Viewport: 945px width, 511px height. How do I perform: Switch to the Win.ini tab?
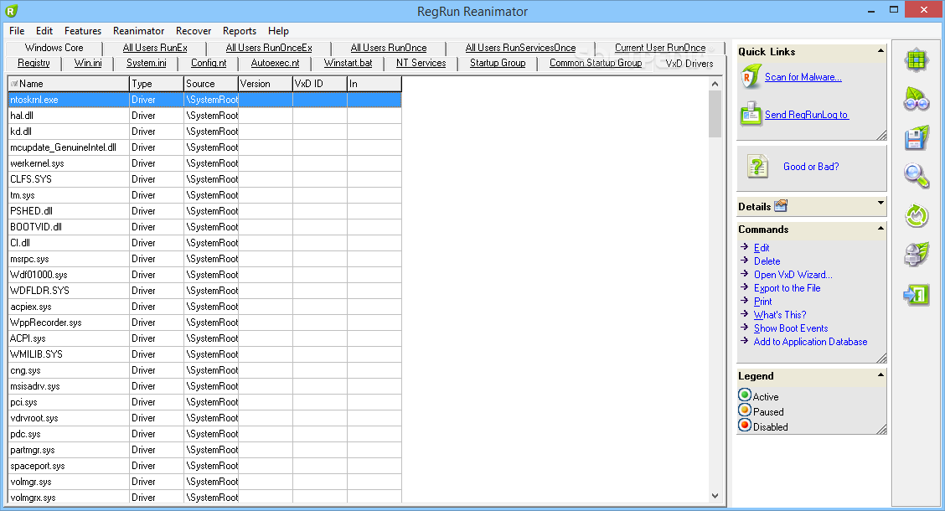point(88,63)
